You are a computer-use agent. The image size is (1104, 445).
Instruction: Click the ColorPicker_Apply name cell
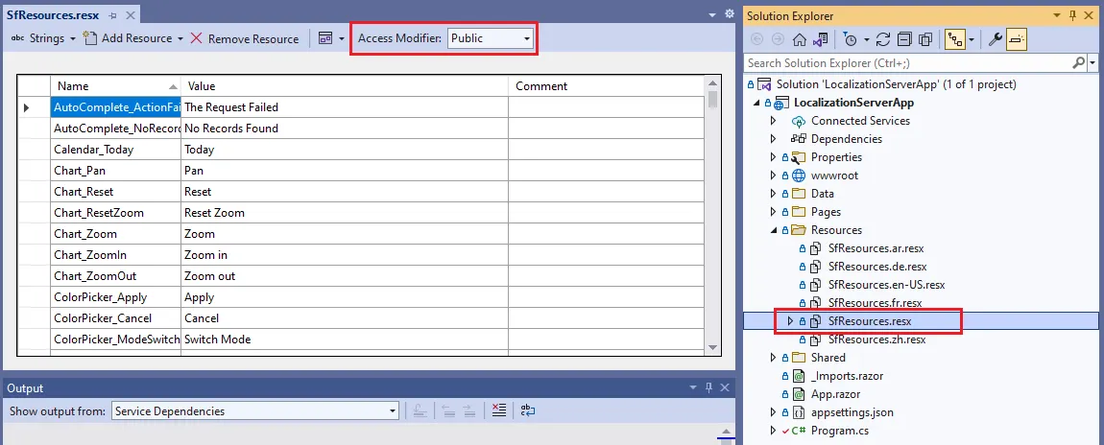[x=115, y=297]
